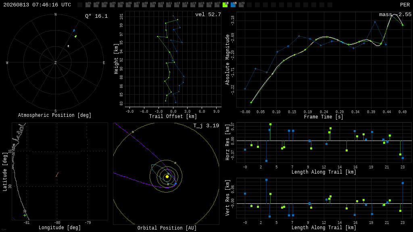The height and width of the screenshot is (232, 413).
Task: Select the green station 18 indicator box
Action: point(225,4)
